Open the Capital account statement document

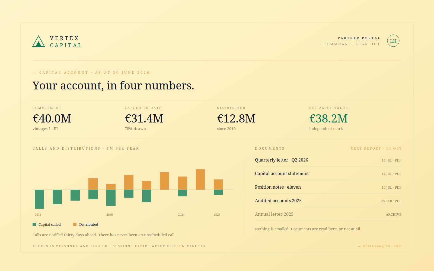(328, 173)
